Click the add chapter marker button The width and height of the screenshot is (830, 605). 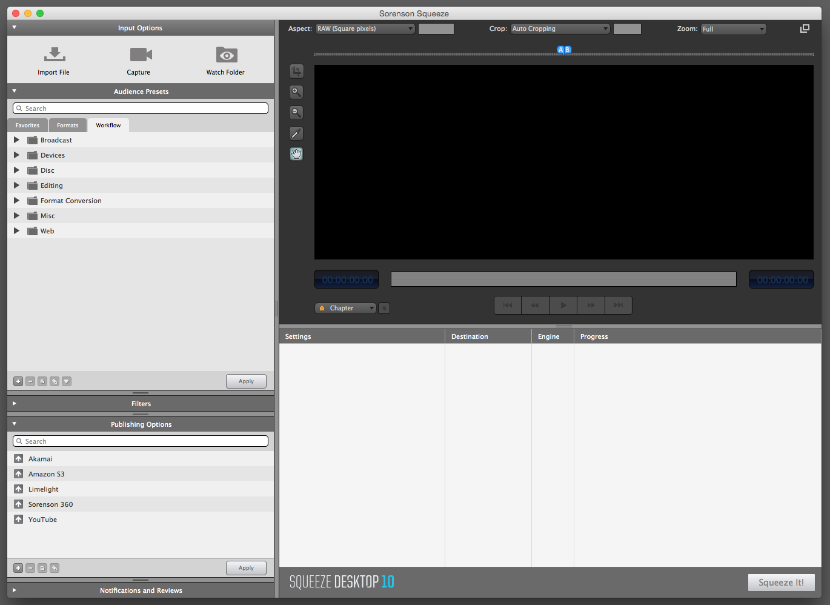[x=384, y=308]
